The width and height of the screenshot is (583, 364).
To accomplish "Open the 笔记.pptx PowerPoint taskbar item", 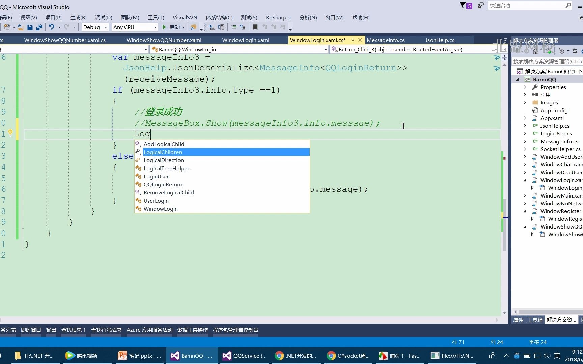I will [x=140, y=356].
